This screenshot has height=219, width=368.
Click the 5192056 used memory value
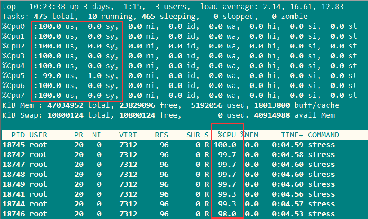click(207, 105)
